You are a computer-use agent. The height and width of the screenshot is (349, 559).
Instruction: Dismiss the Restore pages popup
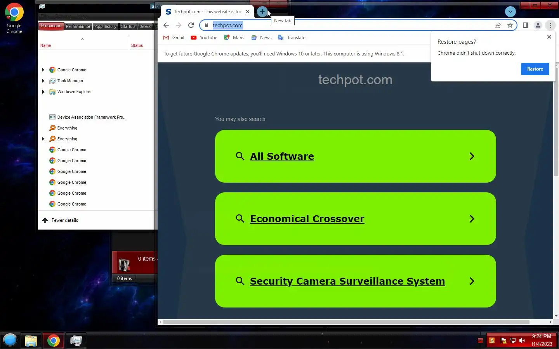pos(549,37)
